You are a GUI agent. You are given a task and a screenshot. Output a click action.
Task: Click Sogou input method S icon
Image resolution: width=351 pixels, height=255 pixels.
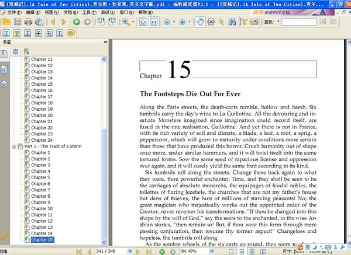tap(300, 247)
